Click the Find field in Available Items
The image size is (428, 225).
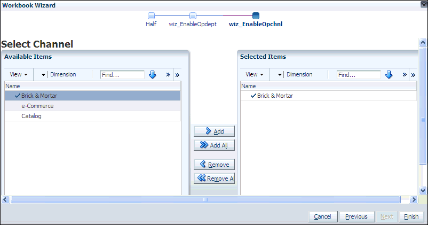(x=122, y=75)
